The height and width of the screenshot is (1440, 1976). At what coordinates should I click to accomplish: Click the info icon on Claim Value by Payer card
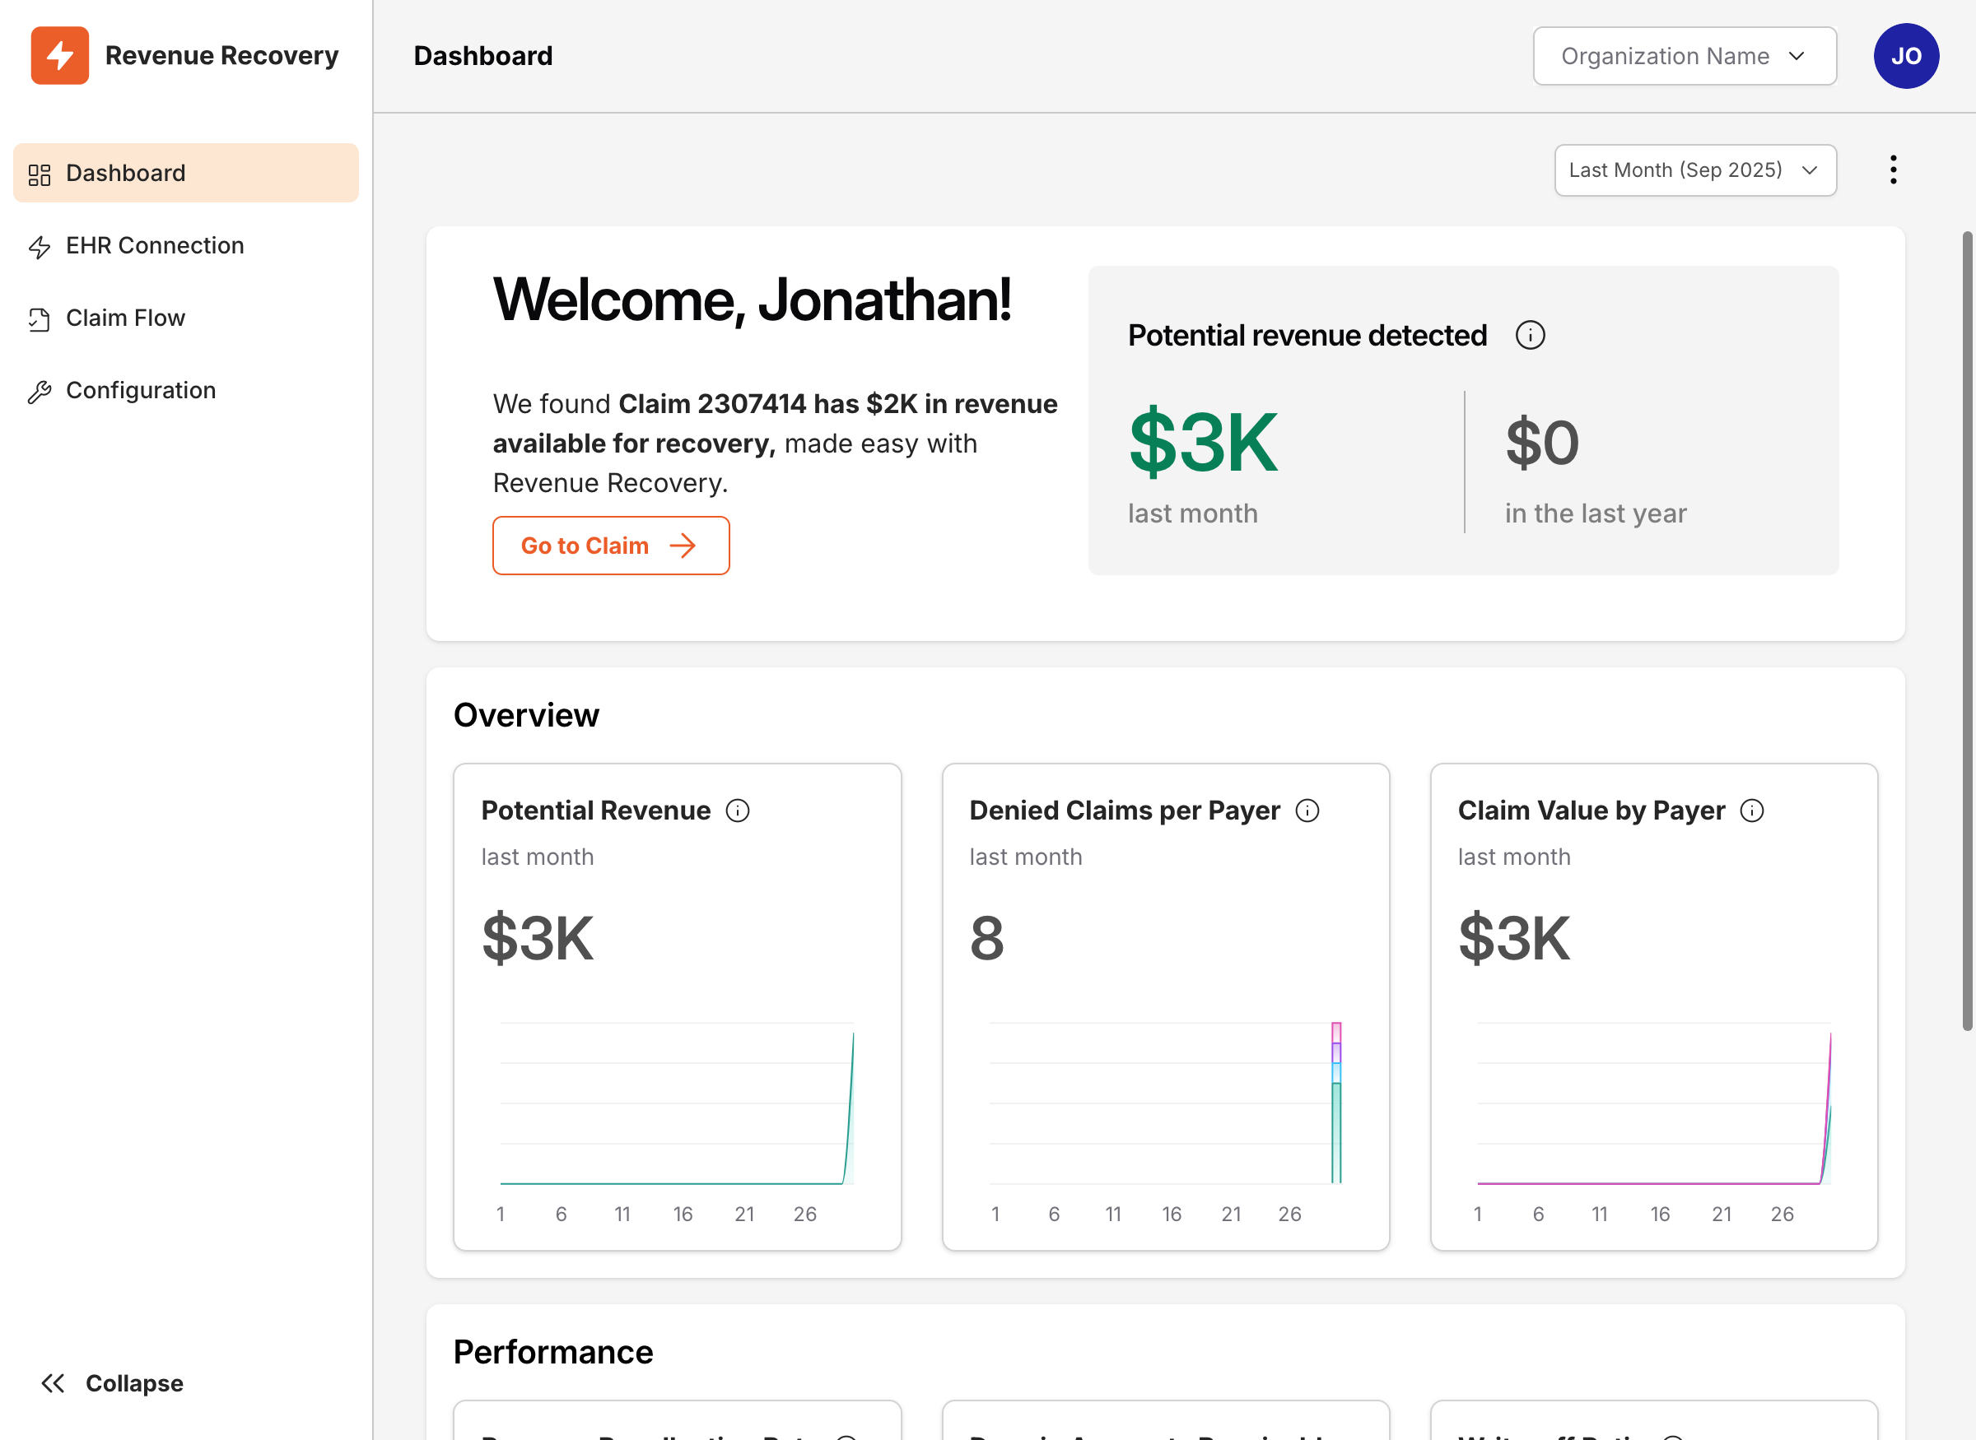[x=1754, y=810]
